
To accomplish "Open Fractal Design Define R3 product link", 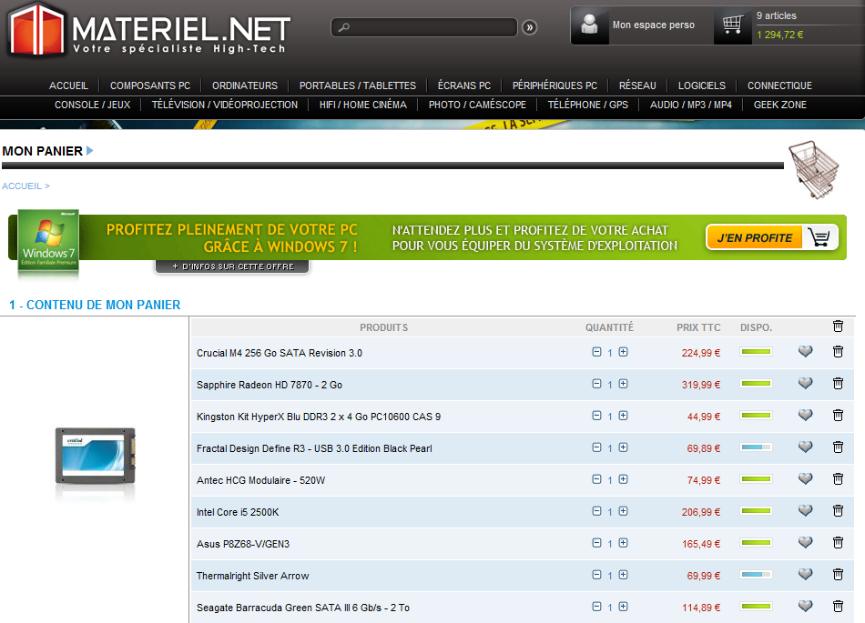I will (314, 448).
